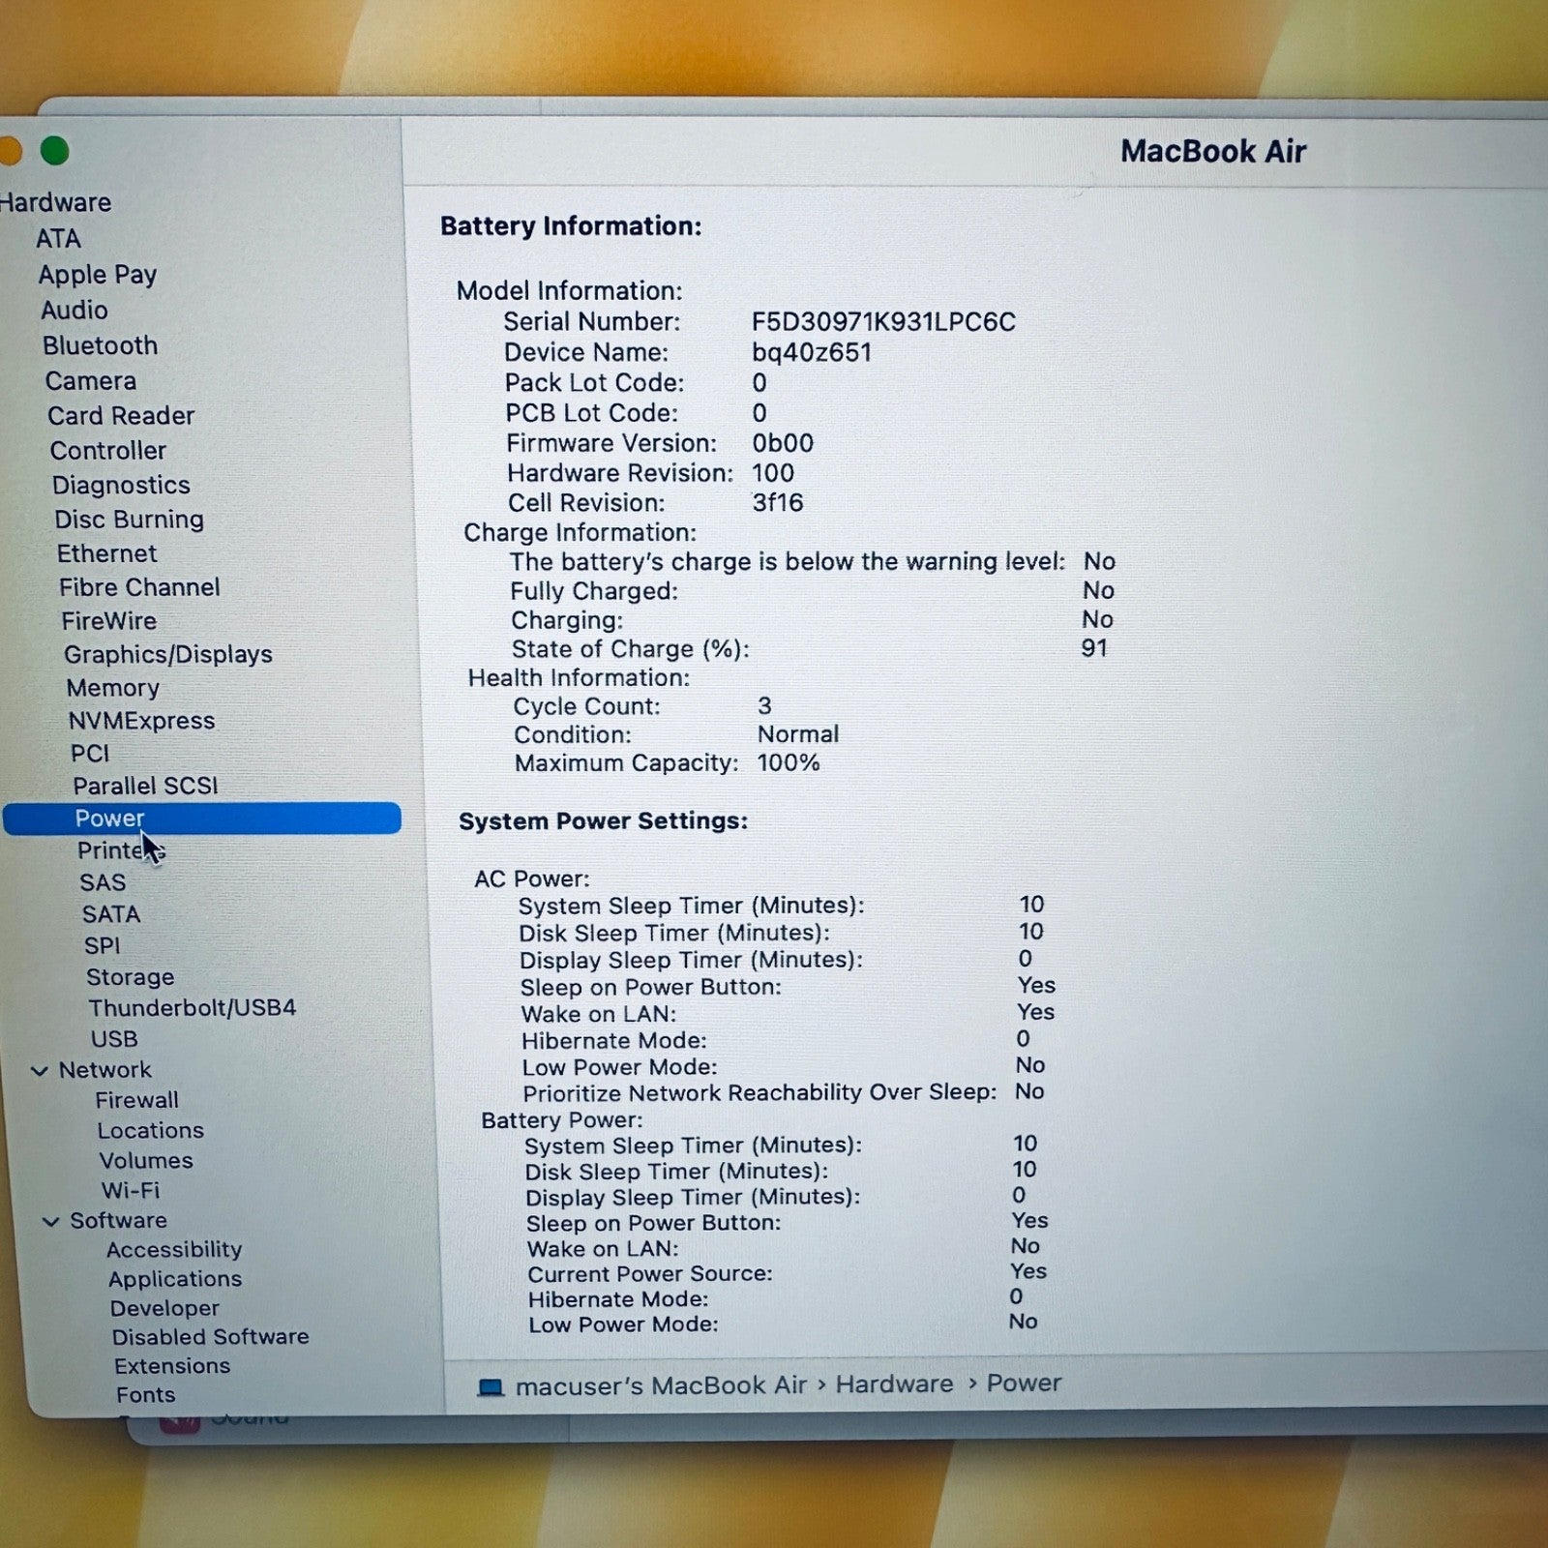Viewport: 1548px width, 1548px height.
Task: View Apple Pay hardware details
Action: point(98,275)
